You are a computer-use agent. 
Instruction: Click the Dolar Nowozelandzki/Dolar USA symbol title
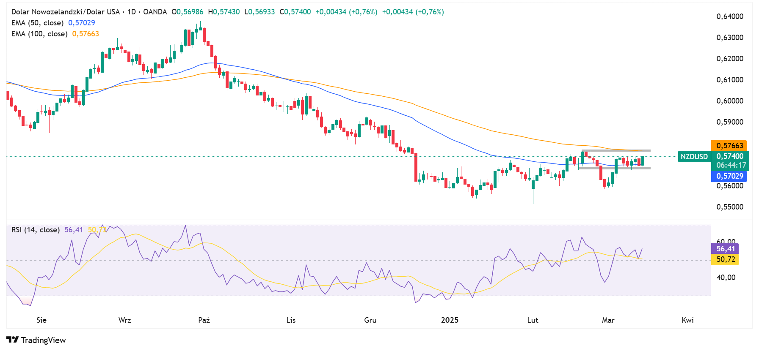[x=66, y=12]
